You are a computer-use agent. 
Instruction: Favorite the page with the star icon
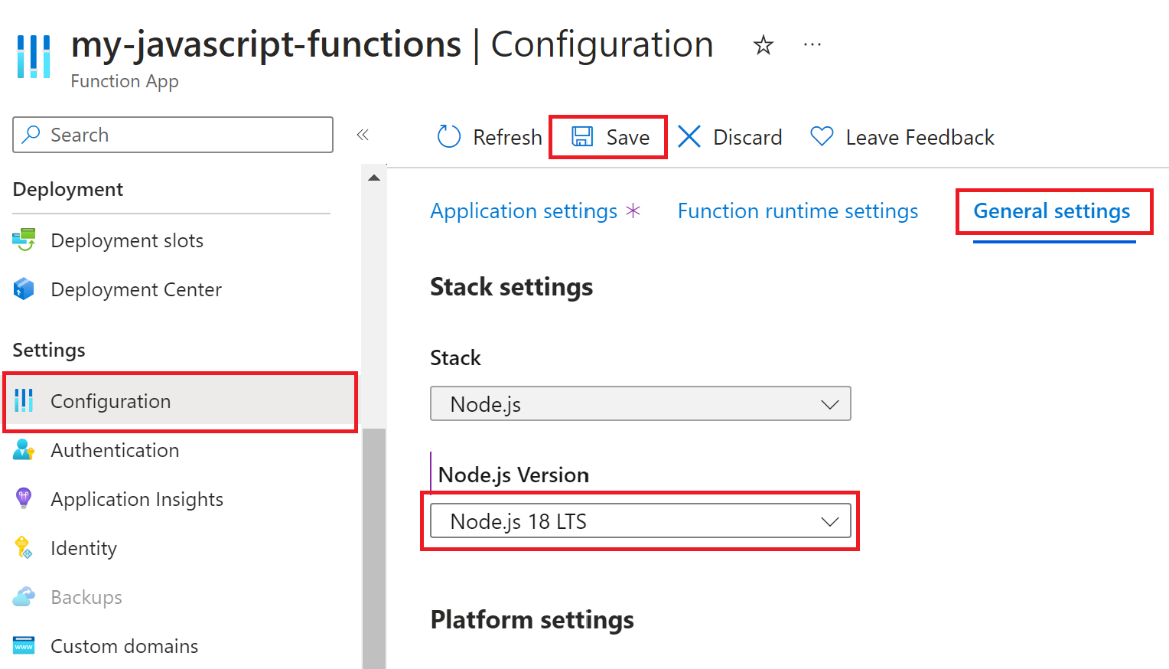pyautogui.click(x=763, y=46)
